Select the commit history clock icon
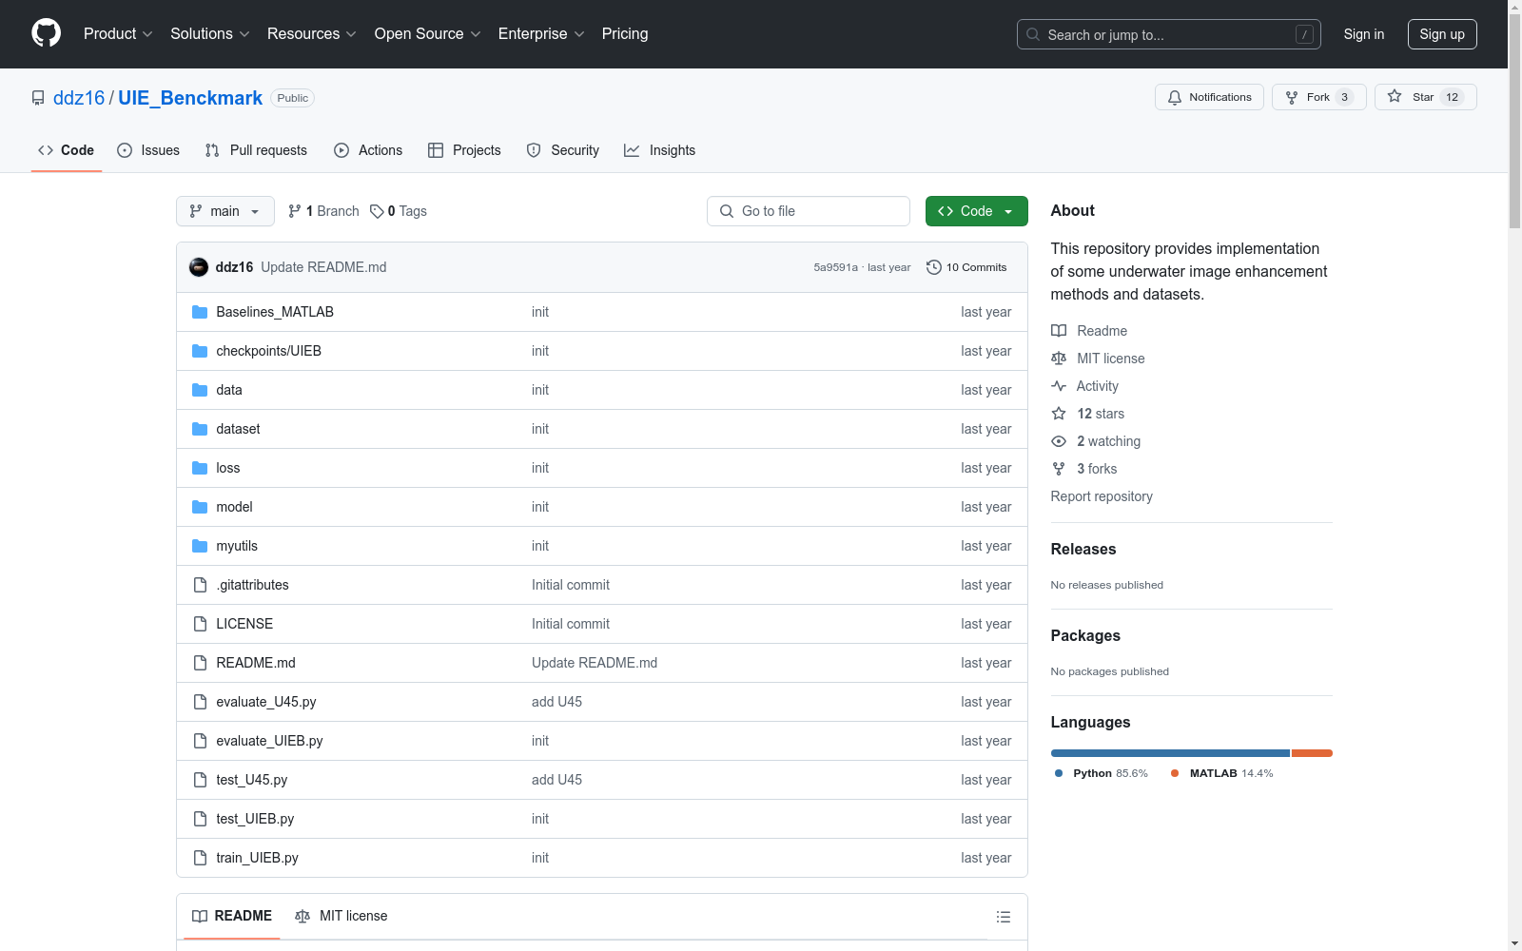1522x951 pixels. click(x=933, y=267)
